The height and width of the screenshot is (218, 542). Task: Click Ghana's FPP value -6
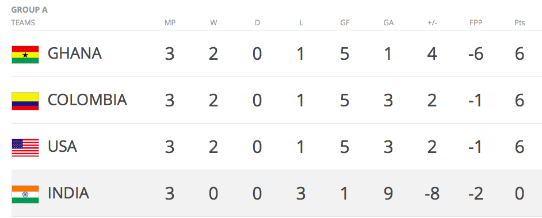476,54
